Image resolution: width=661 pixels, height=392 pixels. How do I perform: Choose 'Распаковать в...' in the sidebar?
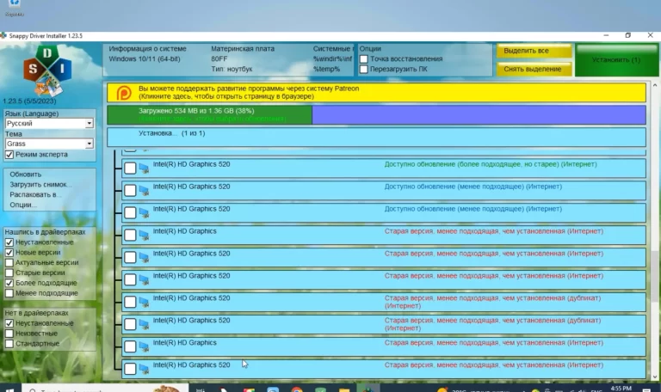coord(35,194)
